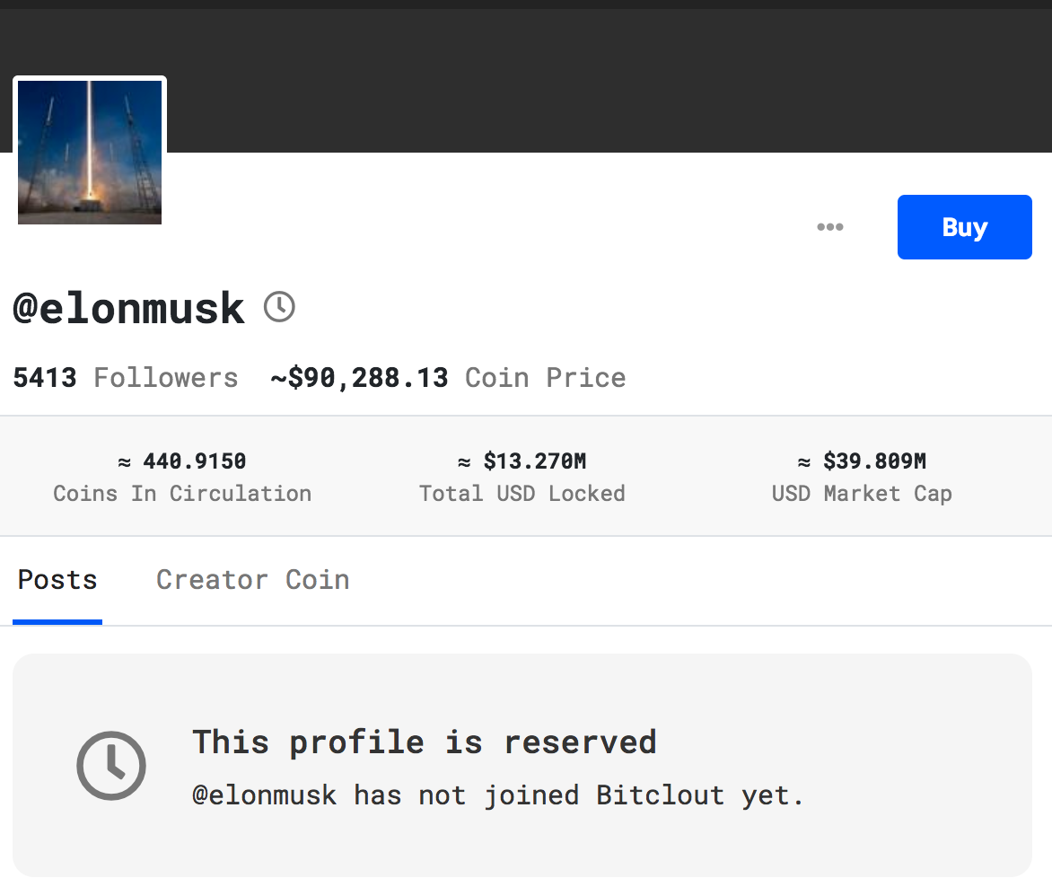1052x878 pixels.
Task: Click the large clock icon in reserved notice
Action: [111, 766]
